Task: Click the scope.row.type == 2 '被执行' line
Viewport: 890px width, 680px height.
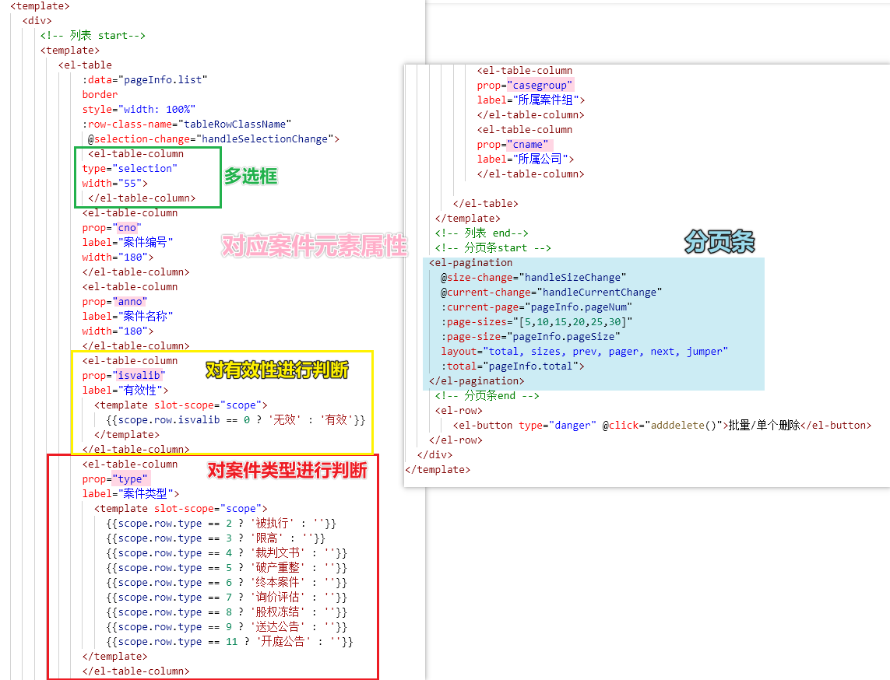Action: point(221,524)
